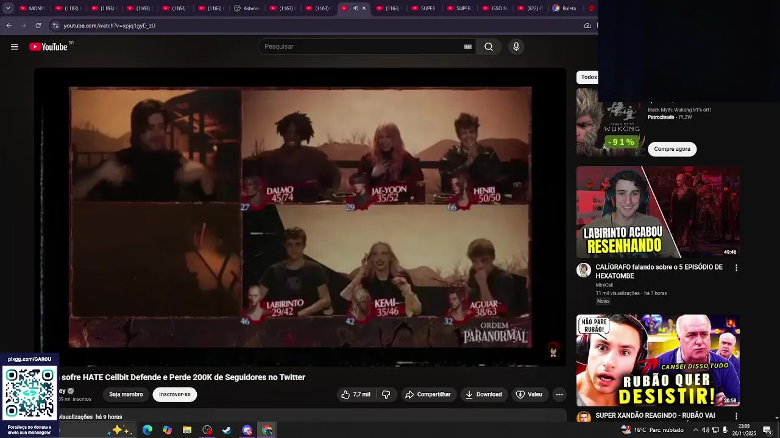Click the pixgg.com/GAROU QR code overlay

coord(29,393)
